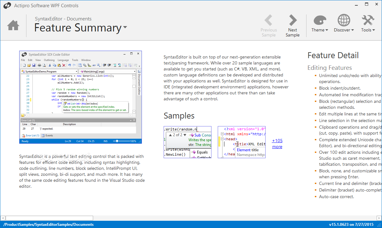Click the Actipro logo in title bar

7,6
